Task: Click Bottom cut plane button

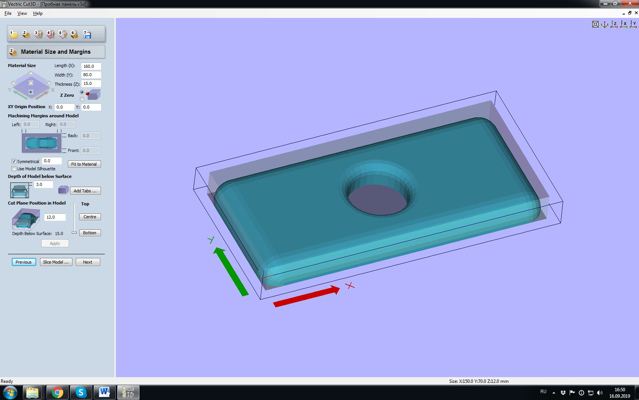Action: click(x=90, y=233)
